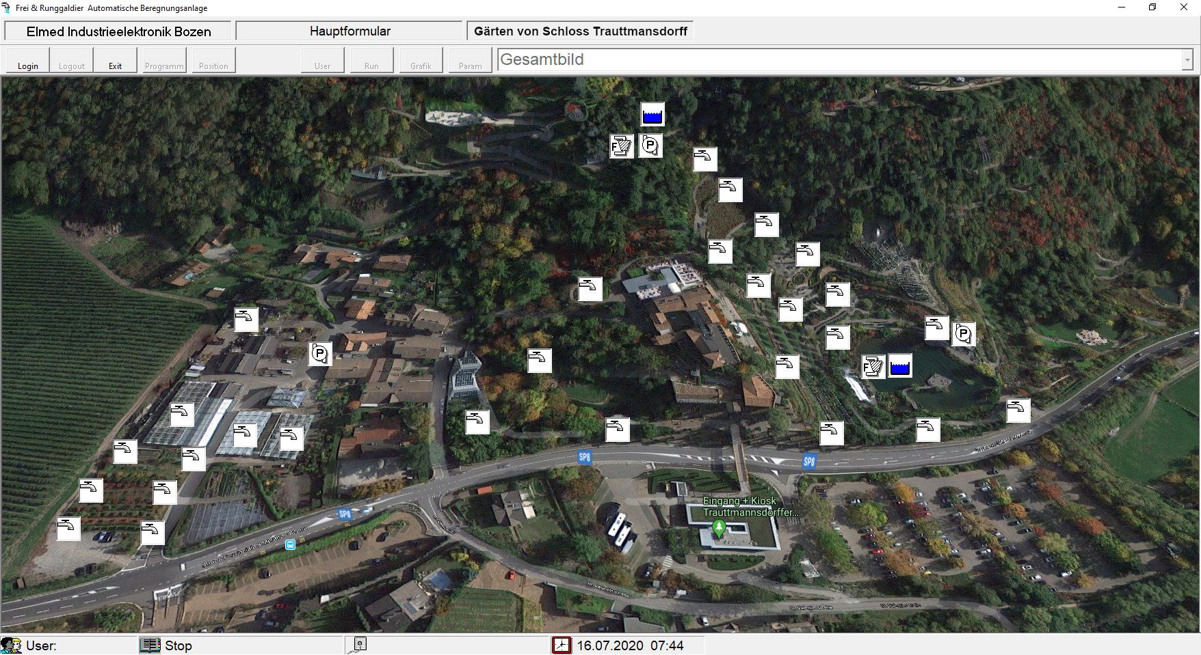The image size is (1201, 655).
Task: Select the Hauptformular header tab
Action: 349,31
